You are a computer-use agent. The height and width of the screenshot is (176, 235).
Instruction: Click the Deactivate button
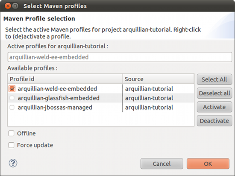[x=214, y=121]
